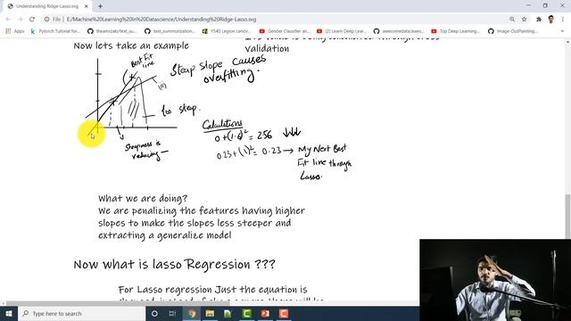Open theamrzaki/text_su... GitHub bookmark
This screenshot has width=571, height=321.
(112, 31)
